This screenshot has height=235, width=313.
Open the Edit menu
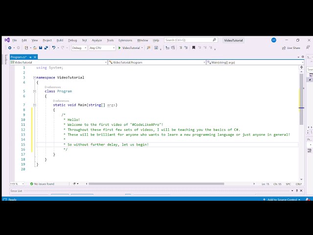[24, 40]
